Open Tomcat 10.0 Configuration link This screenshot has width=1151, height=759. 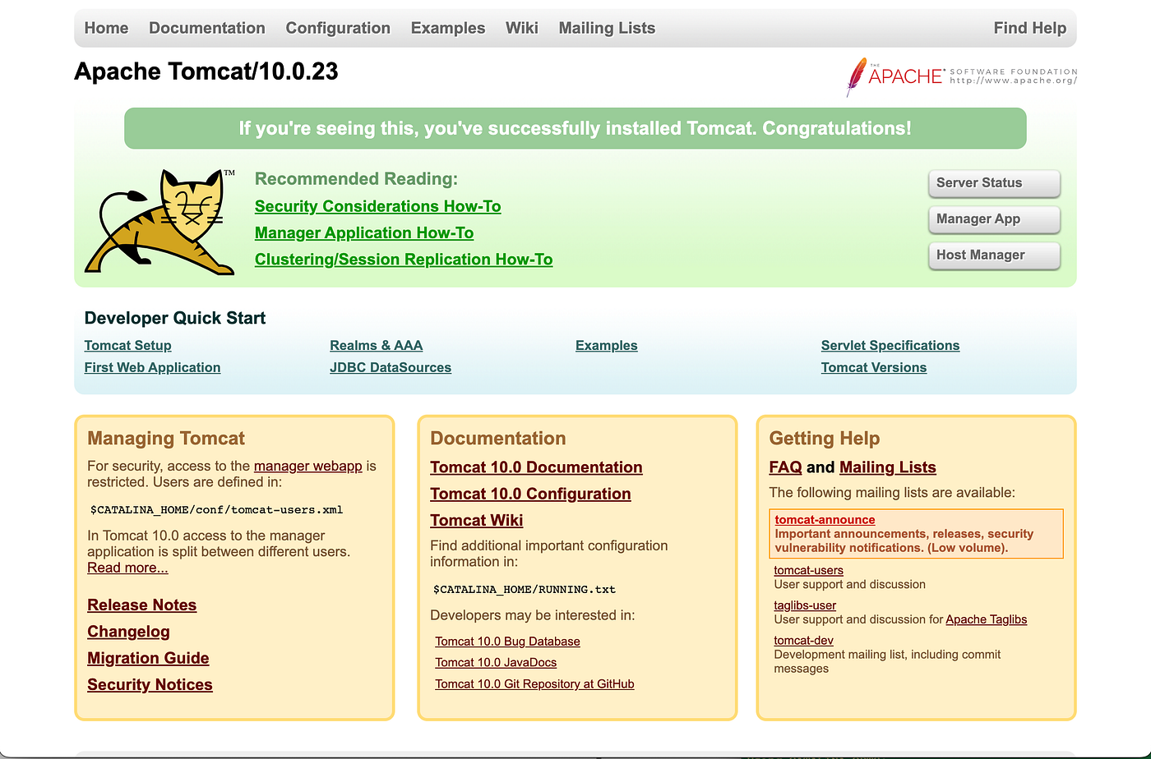tap(530, 494)
